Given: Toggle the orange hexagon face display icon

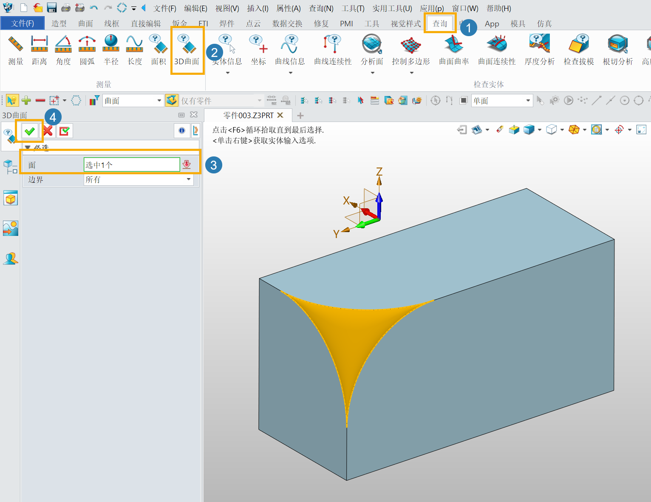Looking at the screenshot, I should [574, 130].
